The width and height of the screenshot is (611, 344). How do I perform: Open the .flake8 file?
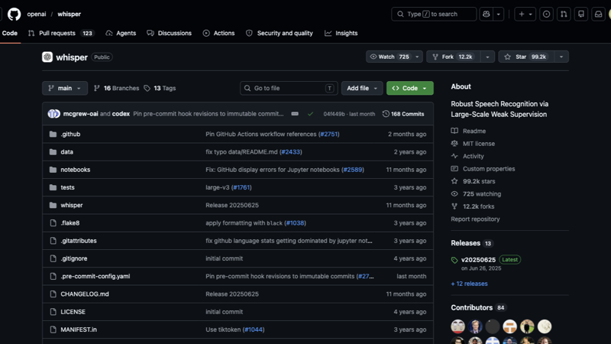70,223
